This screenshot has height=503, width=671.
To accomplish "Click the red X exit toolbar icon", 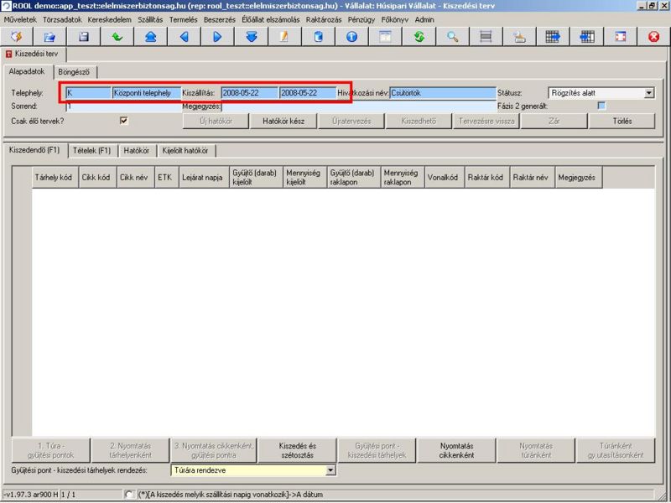I will tap(654, 37).
